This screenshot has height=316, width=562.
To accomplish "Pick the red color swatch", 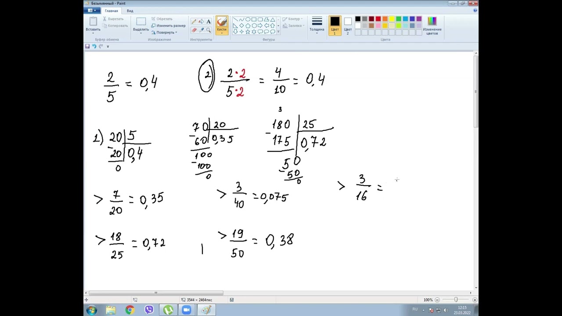I will (378, 19).
